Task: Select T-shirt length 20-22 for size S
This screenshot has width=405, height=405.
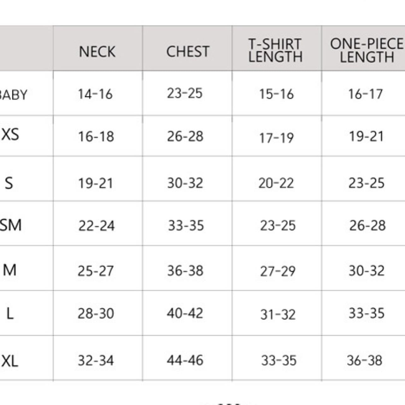Action: tap(276, 183)
